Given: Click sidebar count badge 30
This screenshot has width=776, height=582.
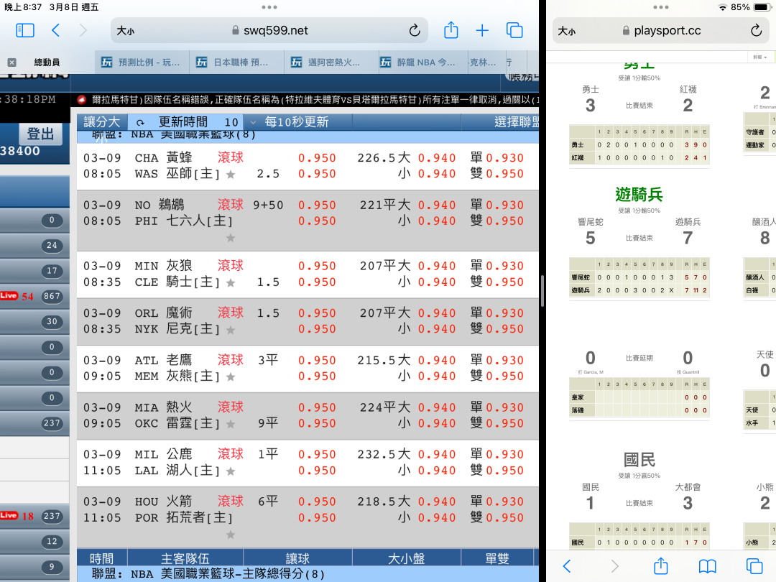Looking at the screenshot, I should tap(52, 322).
